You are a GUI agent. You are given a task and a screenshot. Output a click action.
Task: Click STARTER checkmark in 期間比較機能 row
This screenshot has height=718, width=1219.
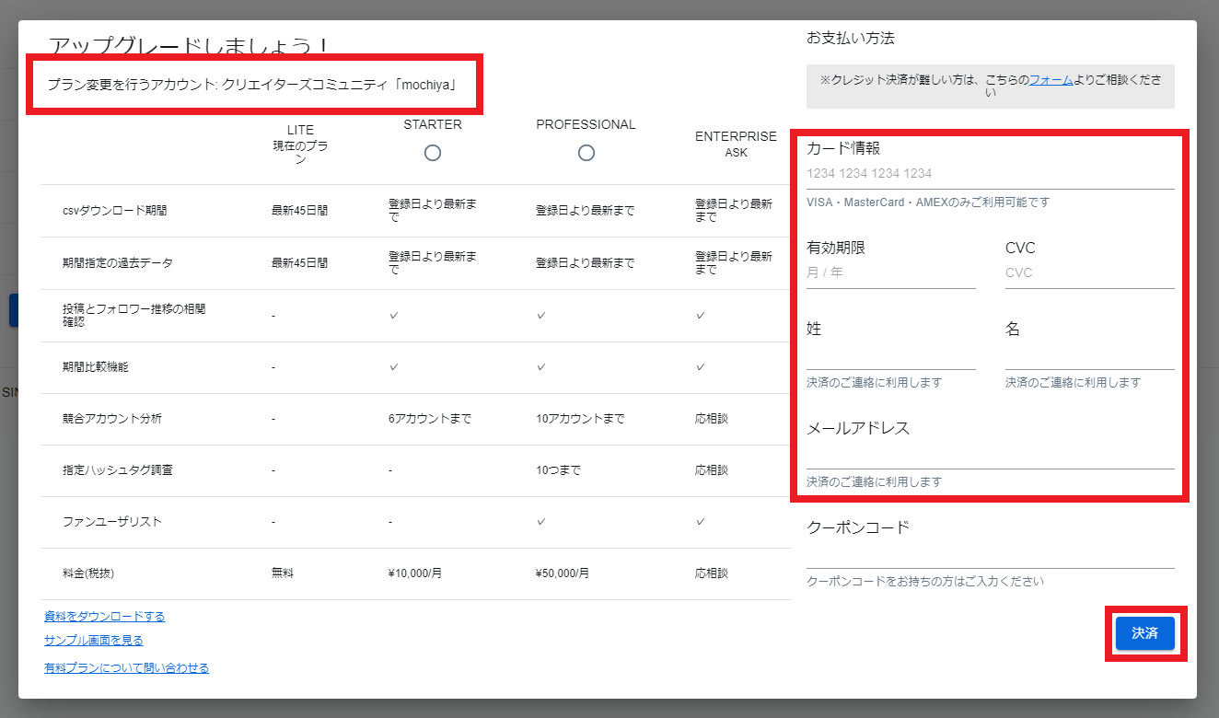(393, 367)
